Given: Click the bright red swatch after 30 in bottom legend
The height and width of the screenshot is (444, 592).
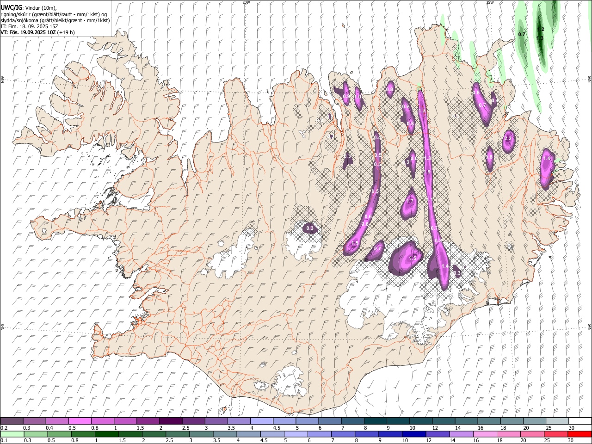Looking at the screenshot, I should point(580,434).
